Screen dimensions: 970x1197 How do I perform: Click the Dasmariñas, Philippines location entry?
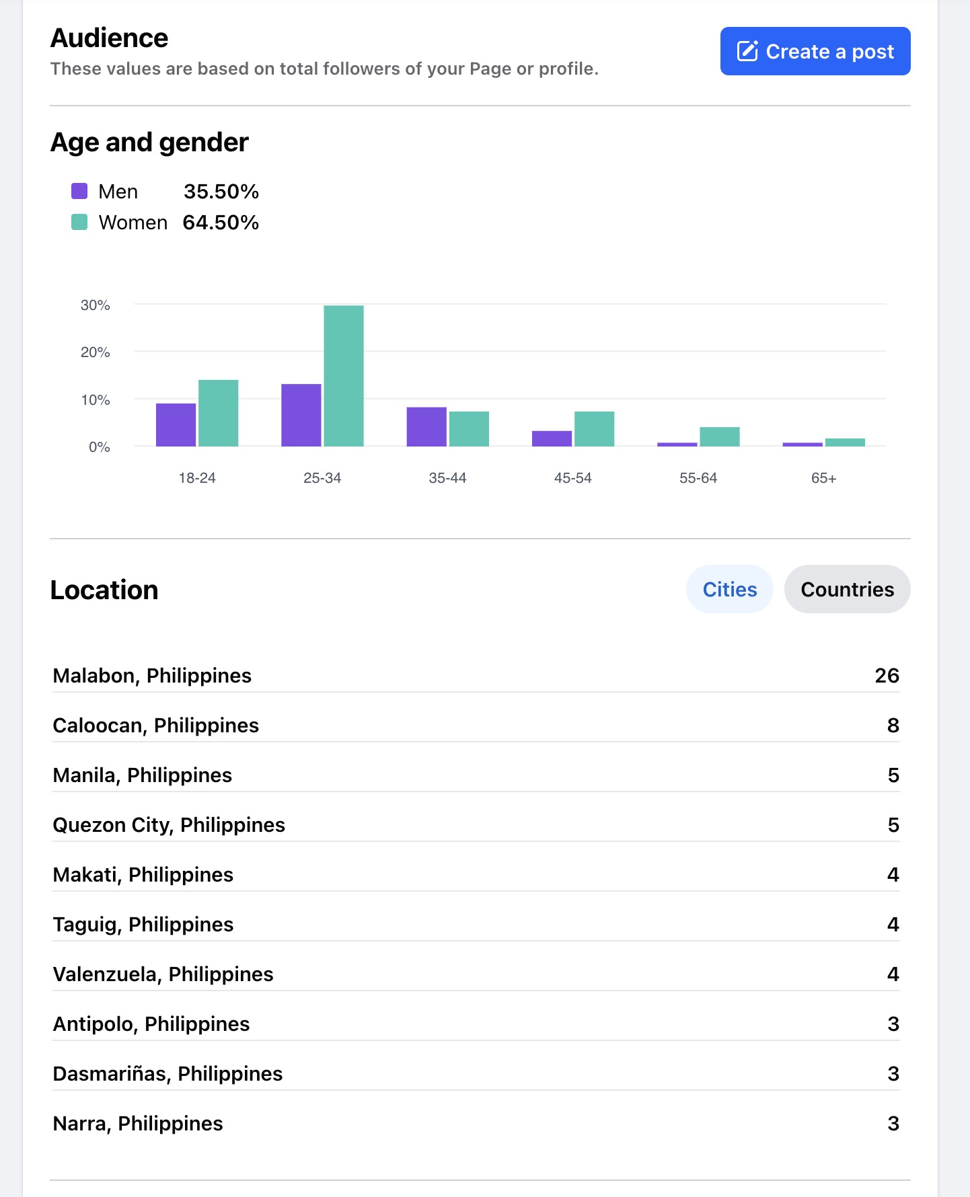[x=167, y=1073]
